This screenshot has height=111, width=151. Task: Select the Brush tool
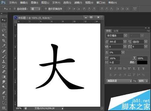[x=4, y=56]
